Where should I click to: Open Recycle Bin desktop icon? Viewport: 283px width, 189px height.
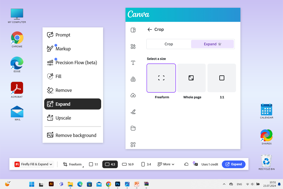(x=267, y=162)
